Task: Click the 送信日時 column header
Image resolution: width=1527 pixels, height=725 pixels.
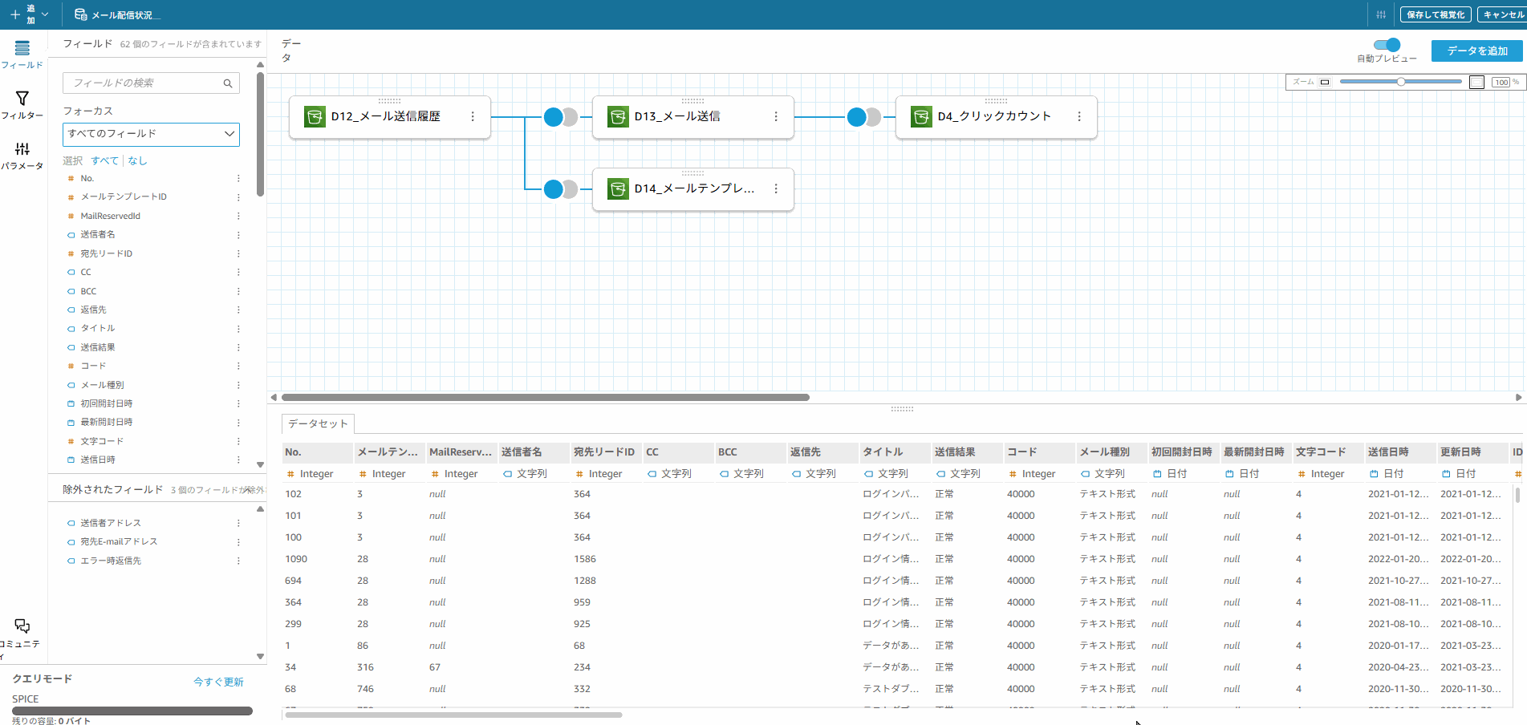Action: [1388, 452]
